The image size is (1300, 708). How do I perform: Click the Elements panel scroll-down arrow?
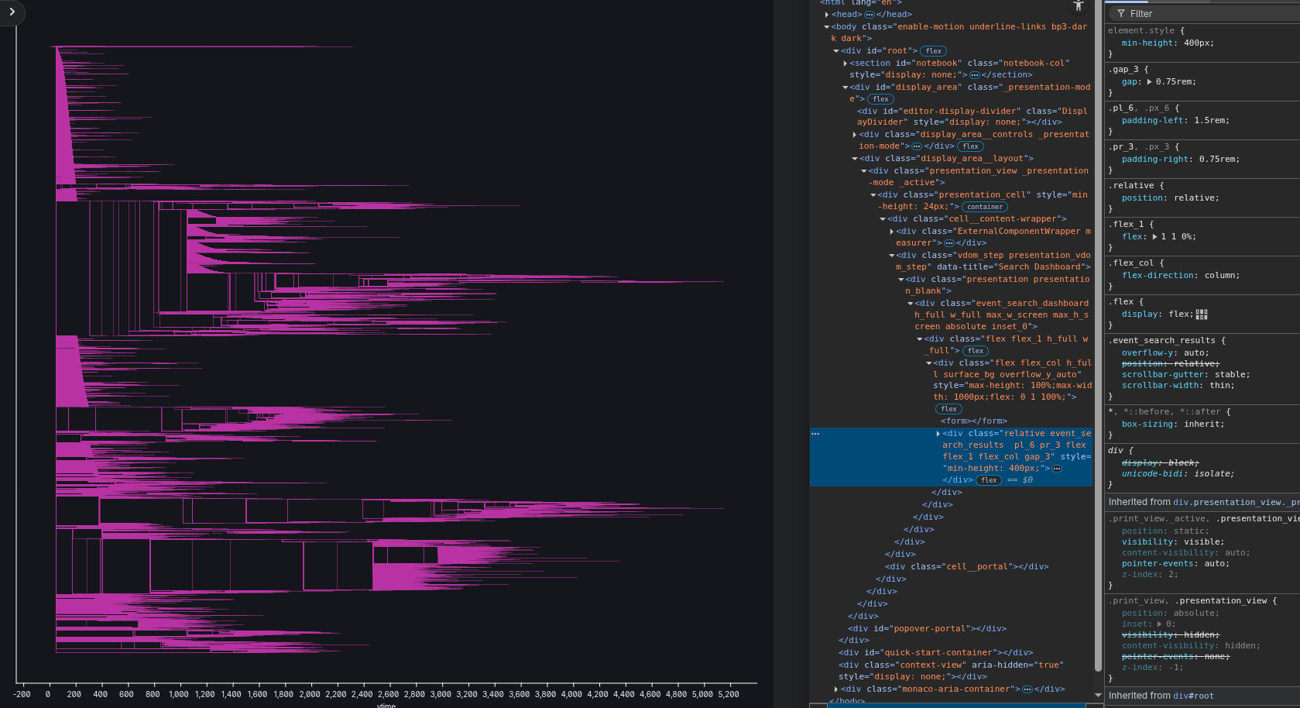point(1098,695)
